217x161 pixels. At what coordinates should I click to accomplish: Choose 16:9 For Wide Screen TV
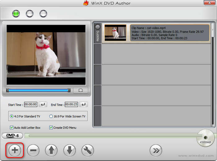coord(51,116)
